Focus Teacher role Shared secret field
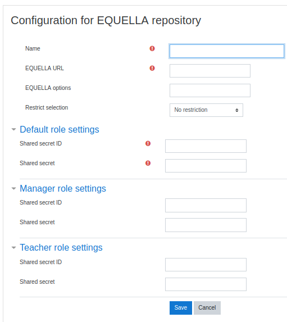 pos(206,284)
